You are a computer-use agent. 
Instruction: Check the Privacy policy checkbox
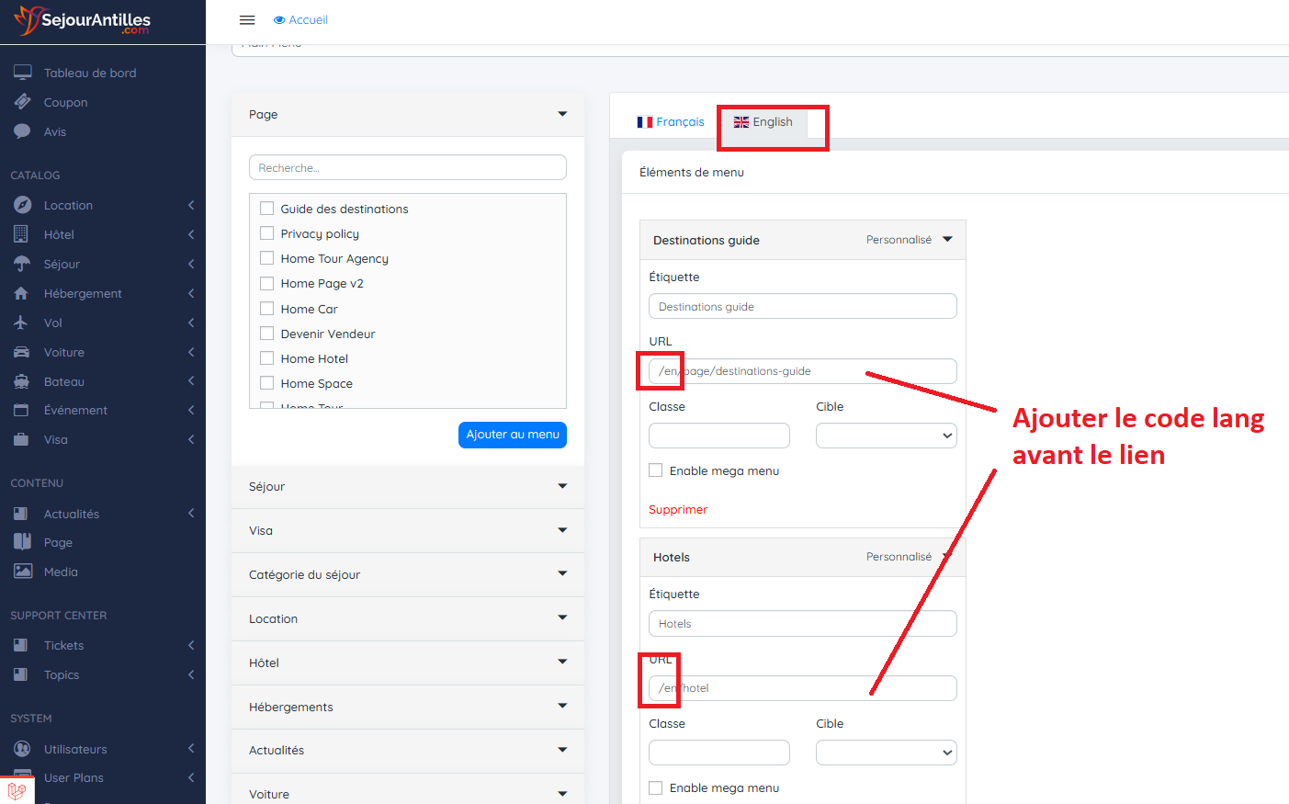pyautogui.click(x=267, y=233)
